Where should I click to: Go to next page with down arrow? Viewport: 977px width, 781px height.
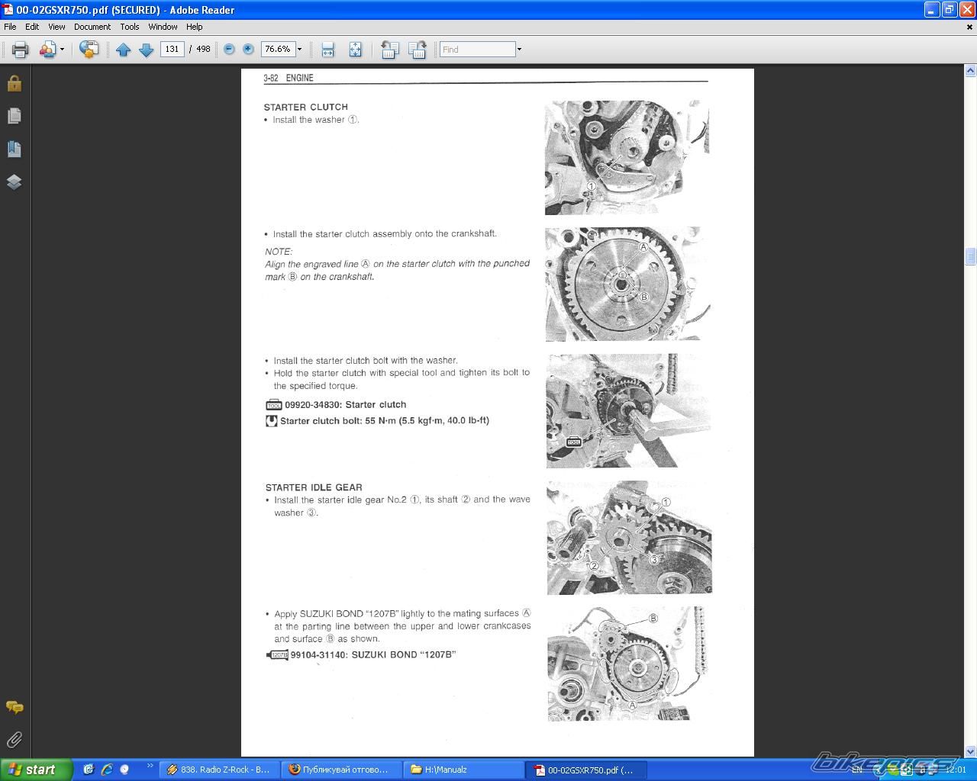coord(146,50)
